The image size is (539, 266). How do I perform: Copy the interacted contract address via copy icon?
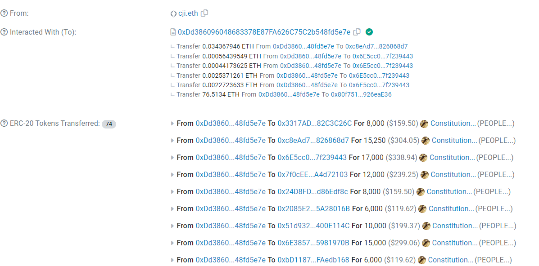click(356, 32)
